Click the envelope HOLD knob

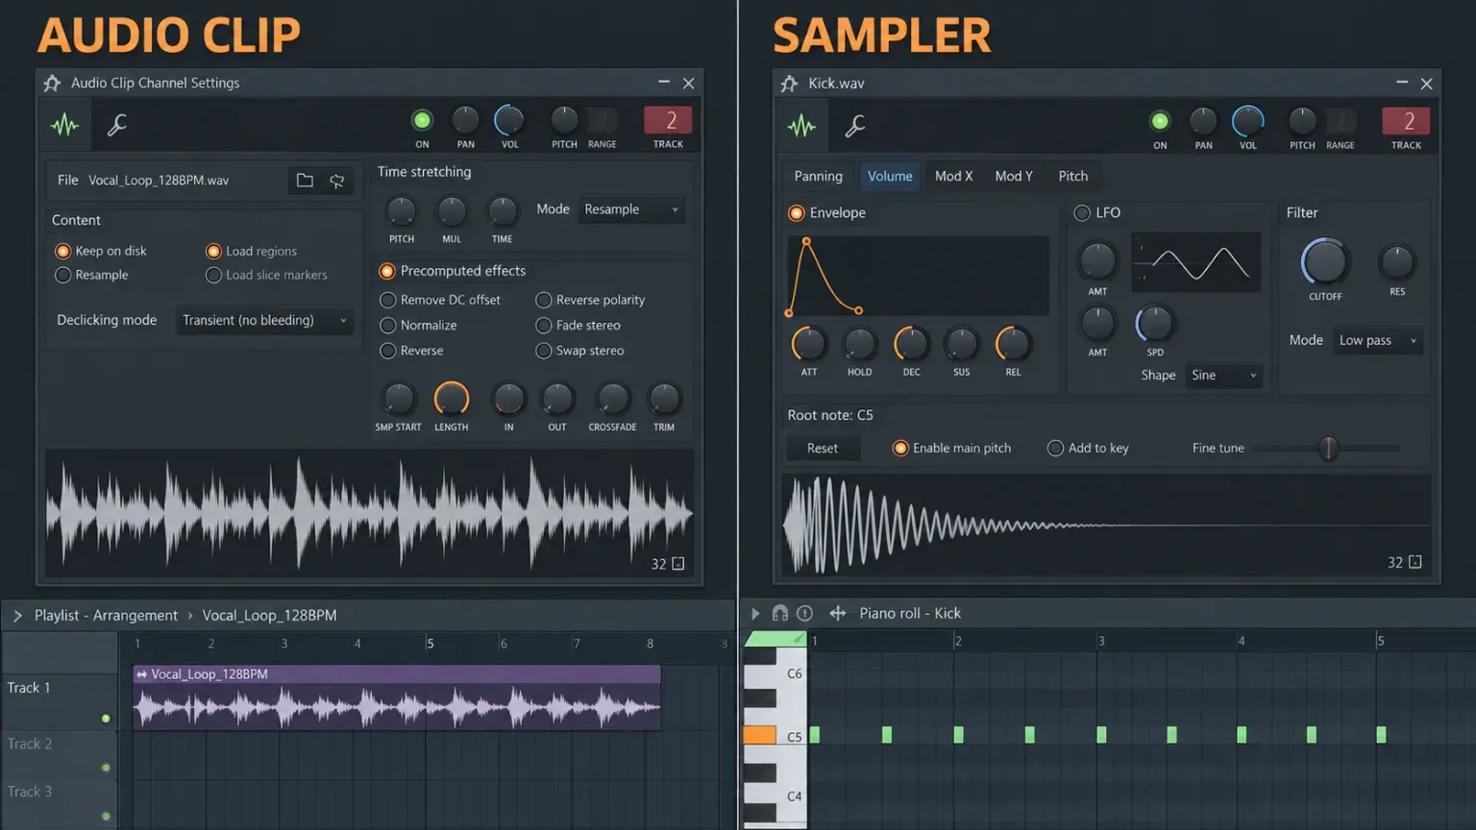pos(859,344)
